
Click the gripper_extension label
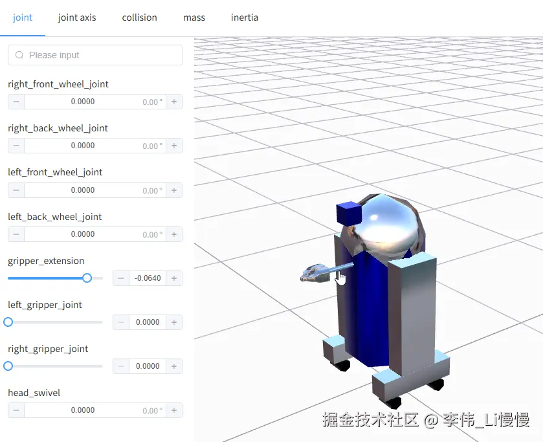(46, 261)
